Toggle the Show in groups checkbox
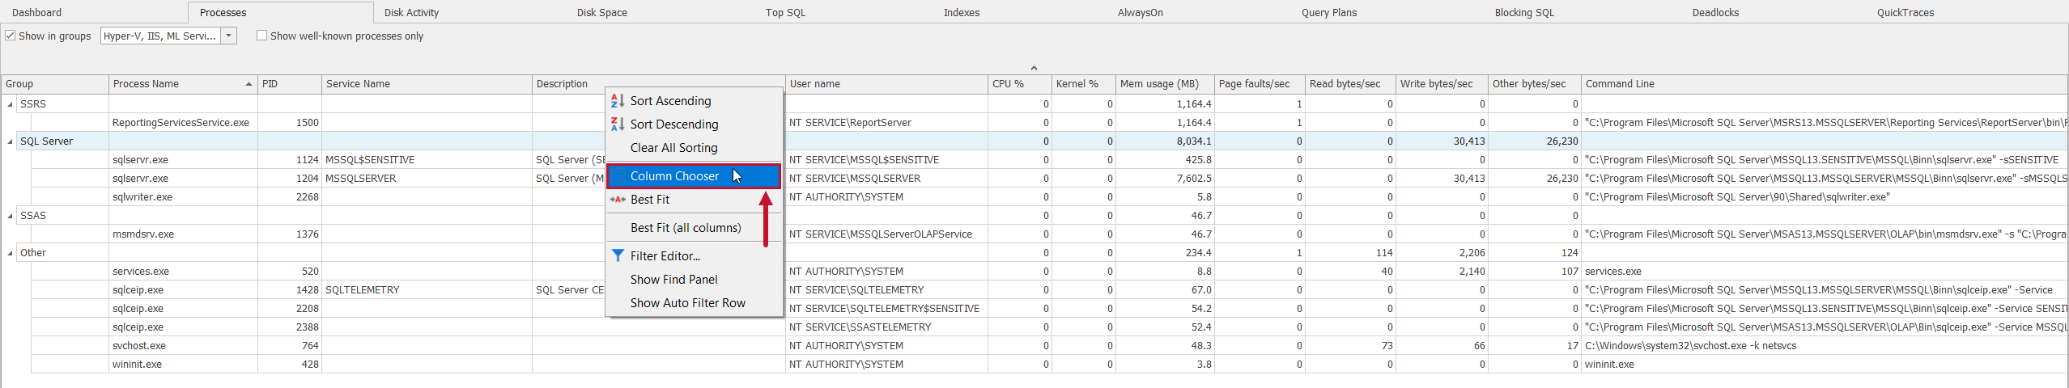The image size is (2069, 388). 11,36
